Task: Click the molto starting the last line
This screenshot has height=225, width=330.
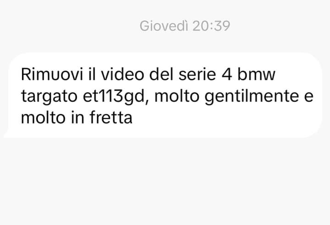Action: pyautogui.click(x=43, y=118)
